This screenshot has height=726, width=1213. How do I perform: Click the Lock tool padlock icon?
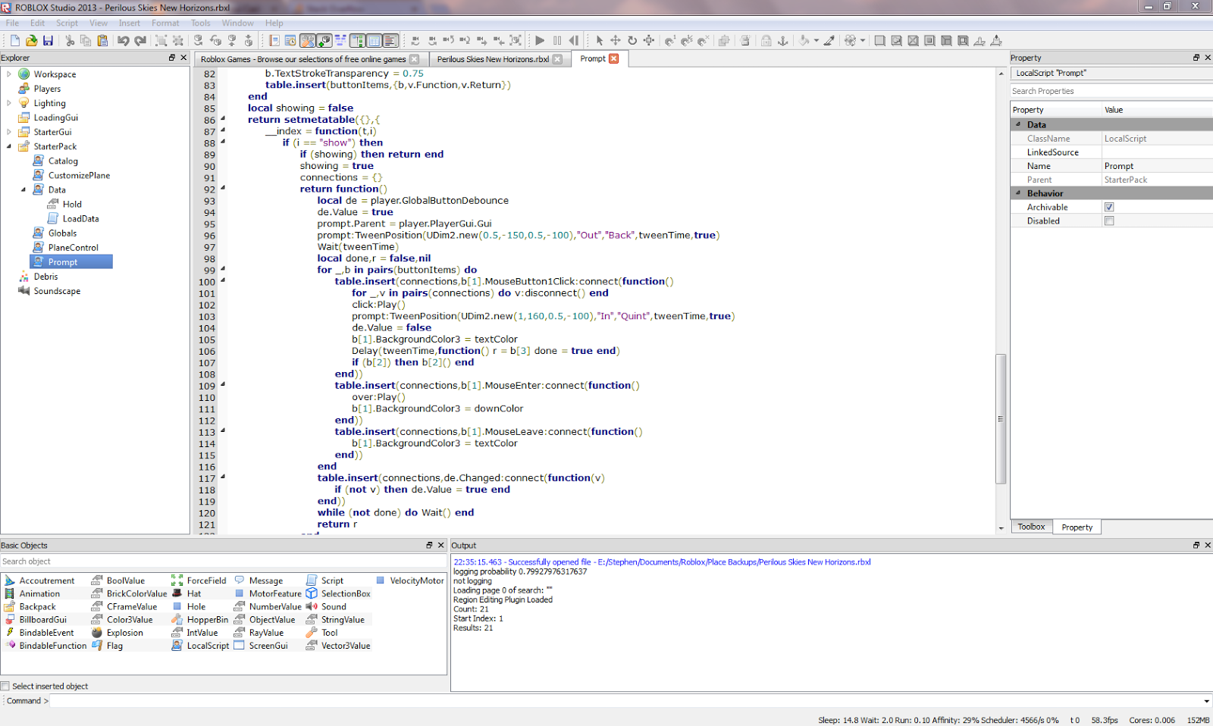[766, 41]
